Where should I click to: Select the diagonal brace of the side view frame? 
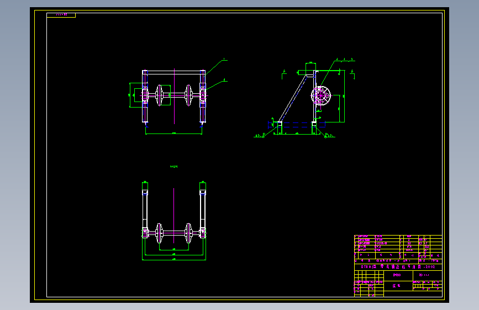(293, 99)
